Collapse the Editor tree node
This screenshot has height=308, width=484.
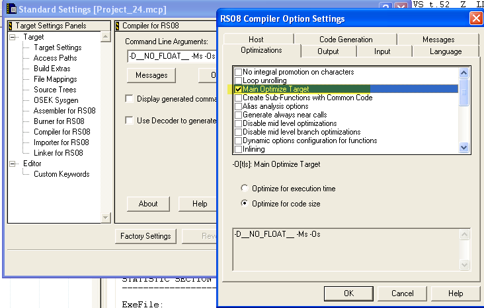pyautogui.click(x=13, y=164)
